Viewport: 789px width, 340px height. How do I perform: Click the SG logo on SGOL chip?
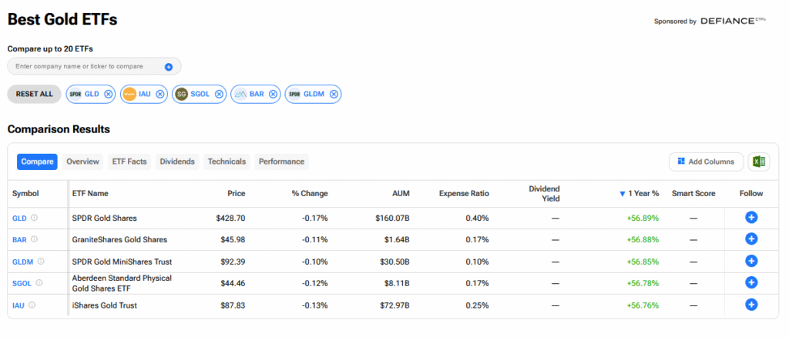(x=181, y=94)
